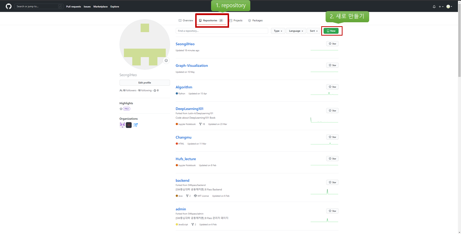
Task: Click the Edit profile button
Action: click(145, 83)
